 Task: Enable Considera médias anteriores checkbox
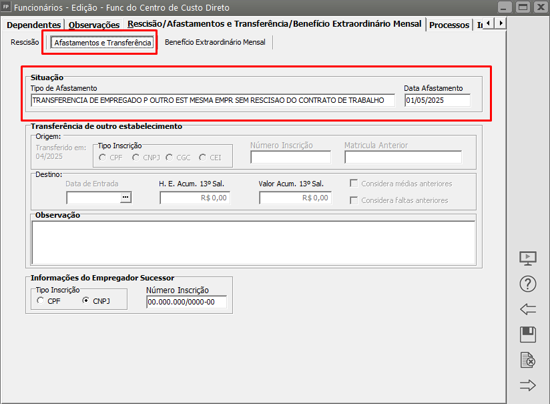tap(354, 184)
